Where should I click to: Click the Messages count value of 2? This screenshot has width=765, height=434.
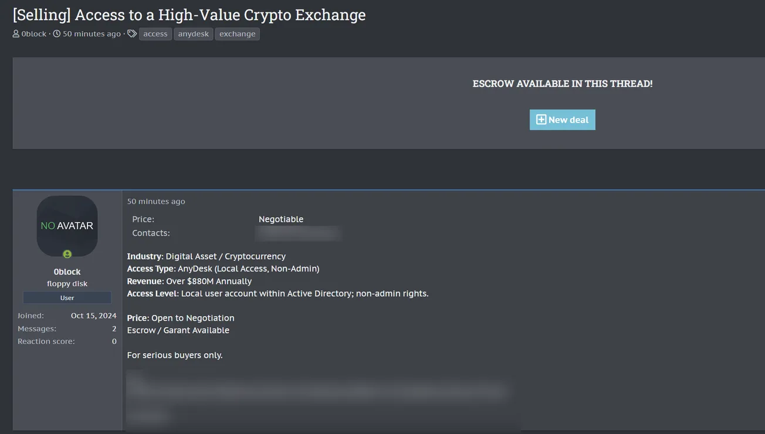pyautogui.click(x=114, y=328)
